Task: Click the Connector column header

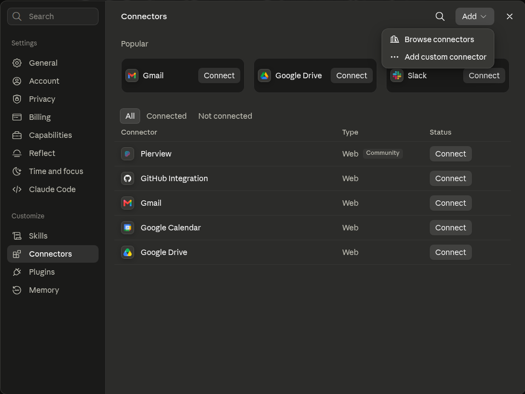Action: pos(139,132)
